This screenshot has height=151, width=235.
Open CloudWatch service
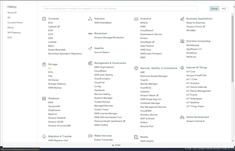tap(101, 71)
